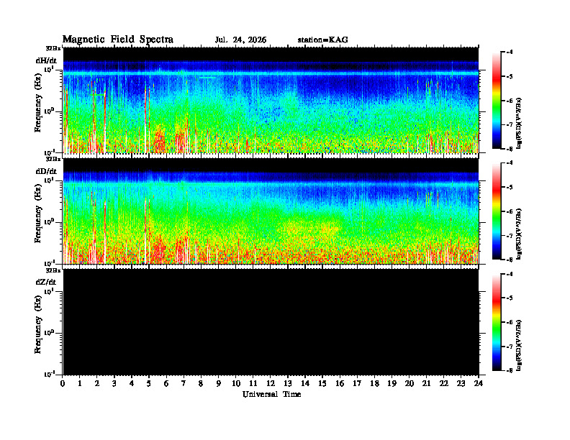570x440 pixels.
Task: Click hour label "12" on time axis
Action: point(271,384)
